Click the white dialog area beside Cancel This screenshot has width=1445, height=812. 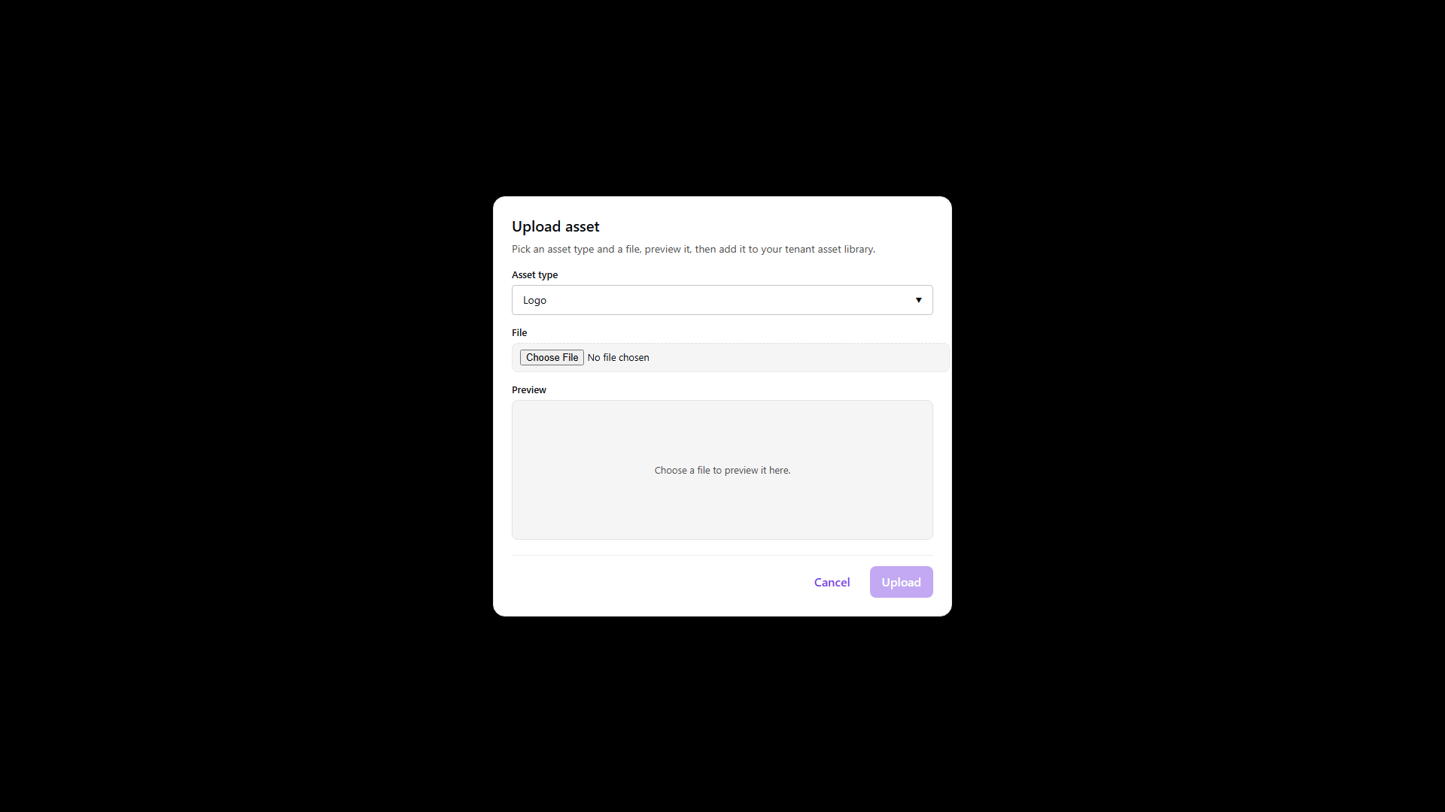[655, 582]
